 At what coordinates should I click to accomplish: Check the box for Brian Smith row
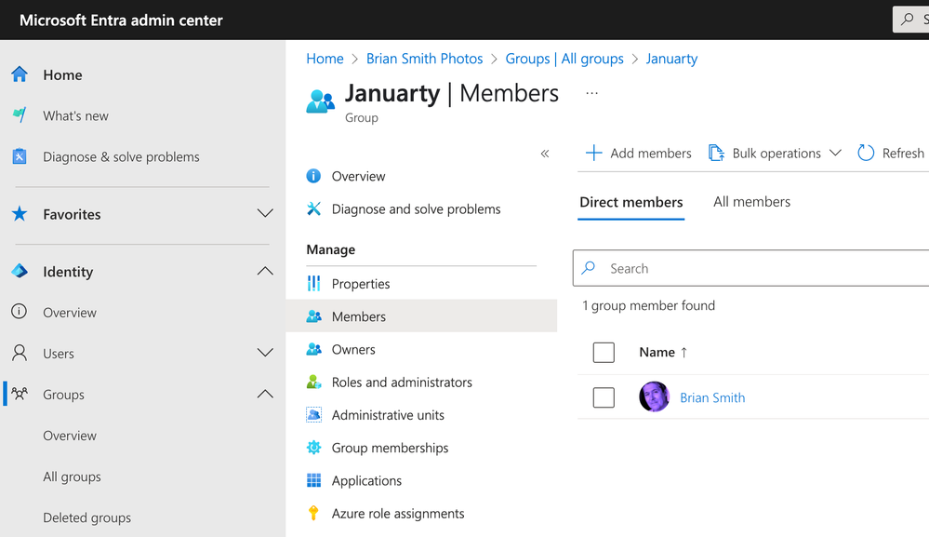pyautogui.click(x=604, y=397)
